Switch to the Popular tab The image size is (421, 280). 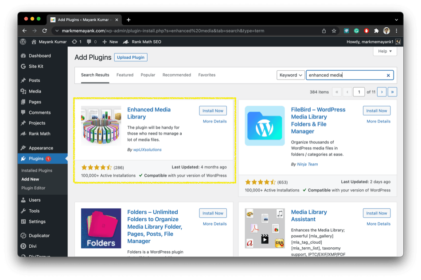coord(148,75)
